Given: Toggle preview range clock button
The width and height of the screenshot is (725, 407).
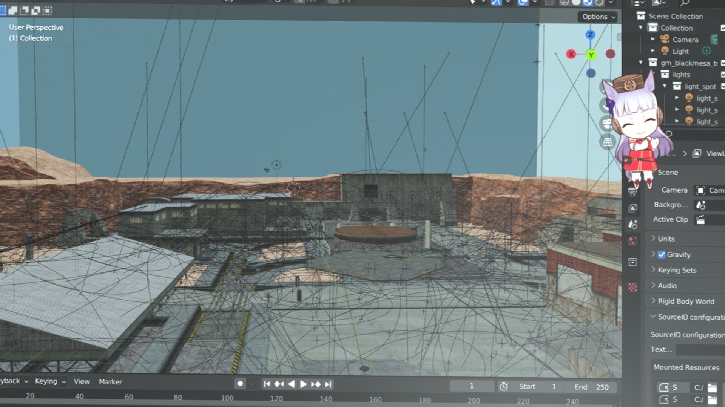Looking at the screenshot, I should (504, 386).
